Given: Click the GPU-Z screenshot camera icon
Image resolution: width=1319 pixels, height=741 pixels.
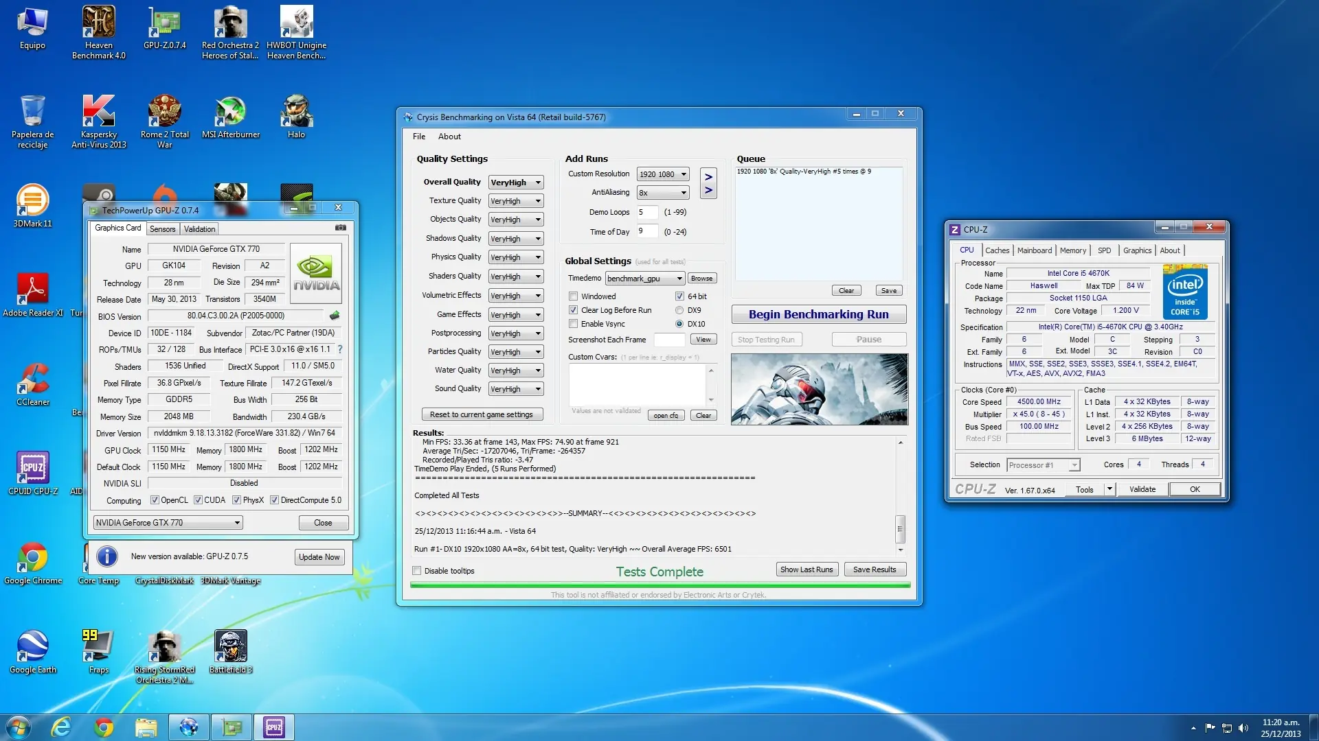Looking at the screenshot, I should (340, 228).
